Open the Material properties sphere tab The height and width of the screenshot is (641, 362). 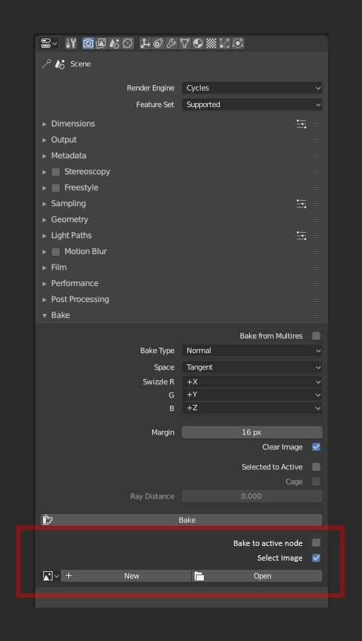198,43
